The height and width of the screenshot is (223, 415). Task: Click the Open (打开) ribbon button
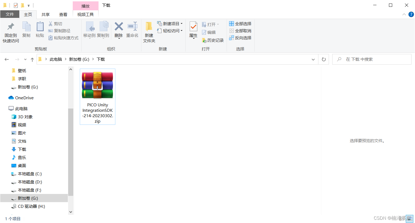pyautogui.click(x=210, y=25)
